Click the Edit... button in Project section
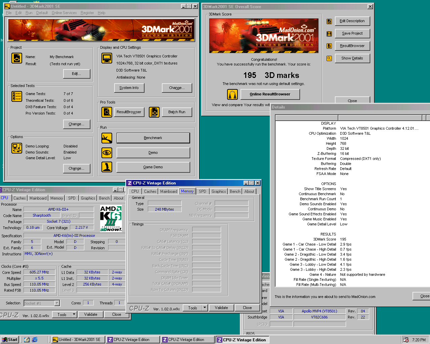The height and width of the screenshot is (344, 430). tap(77, 74)
